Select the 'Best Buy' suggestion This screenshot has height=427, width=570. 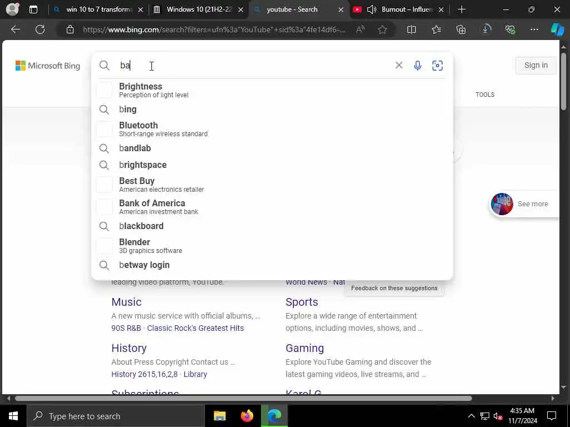272,185
